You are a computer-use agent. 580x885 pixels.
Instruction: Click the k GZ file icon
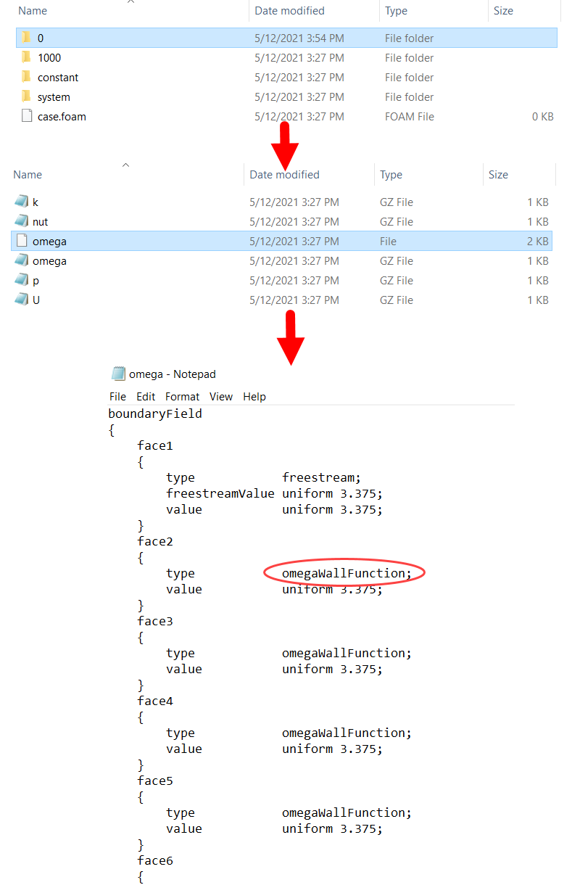[x=21, y=202]
